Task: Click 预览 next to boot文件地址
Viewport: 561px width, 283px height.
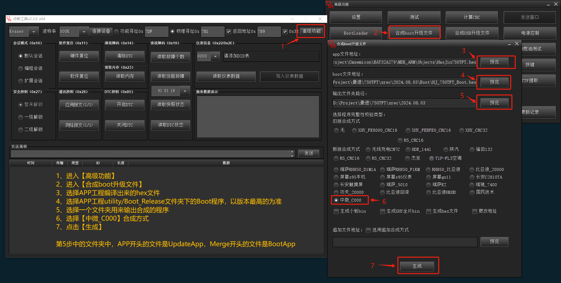Action: pyautogui.click(x=494, y=82)
